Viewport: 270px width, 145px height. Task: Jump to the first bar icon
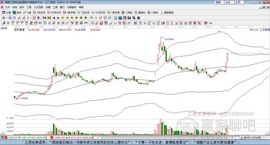pos(45,18)
